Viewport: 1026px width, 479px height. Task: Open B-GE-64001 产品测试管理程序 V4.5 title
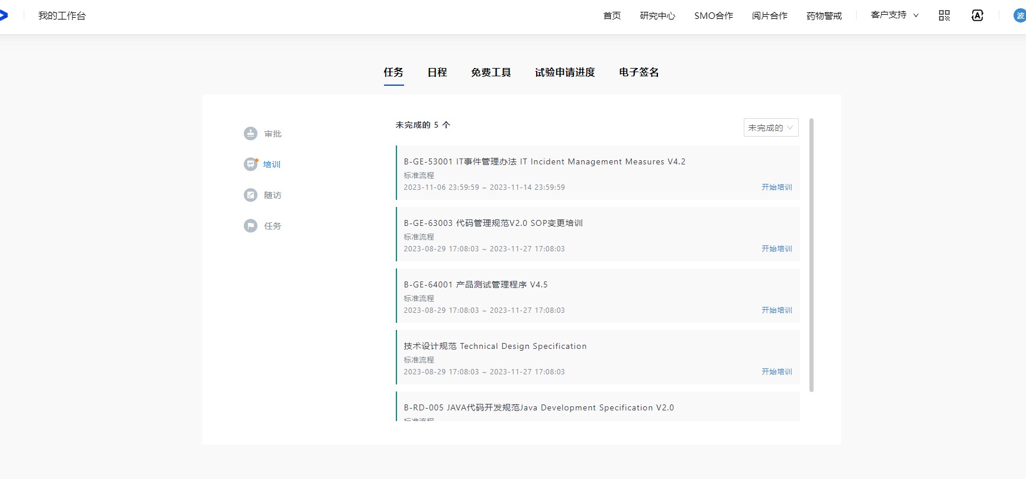pos(476,284)
